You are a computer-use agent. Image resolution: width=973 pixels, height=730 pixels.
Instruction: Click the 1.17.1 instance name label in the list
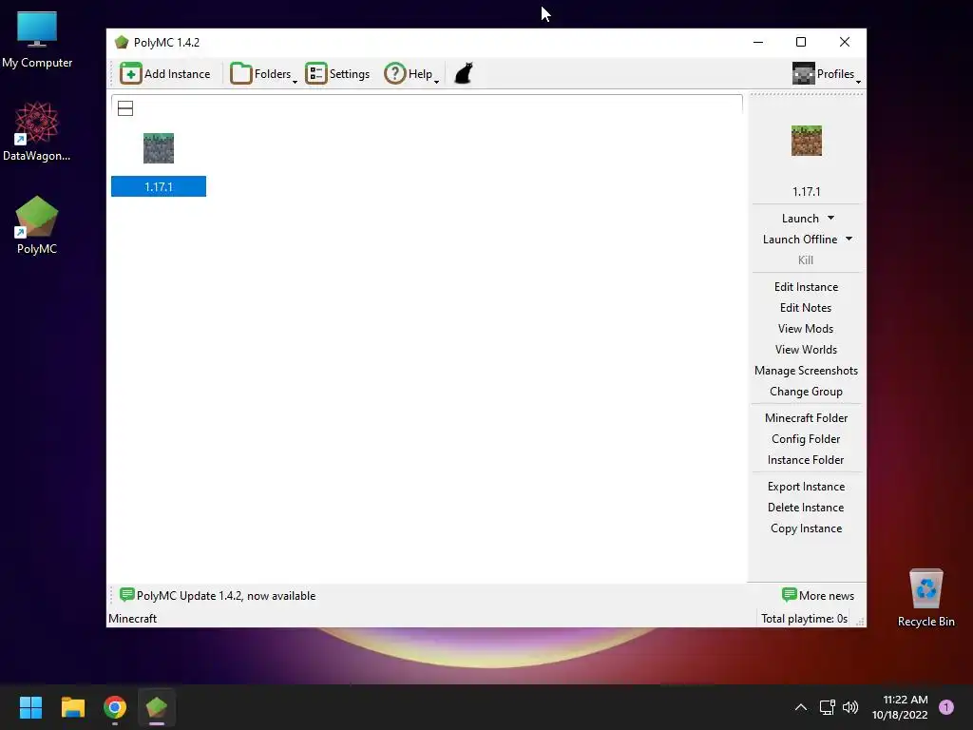[x=159, y=187]
